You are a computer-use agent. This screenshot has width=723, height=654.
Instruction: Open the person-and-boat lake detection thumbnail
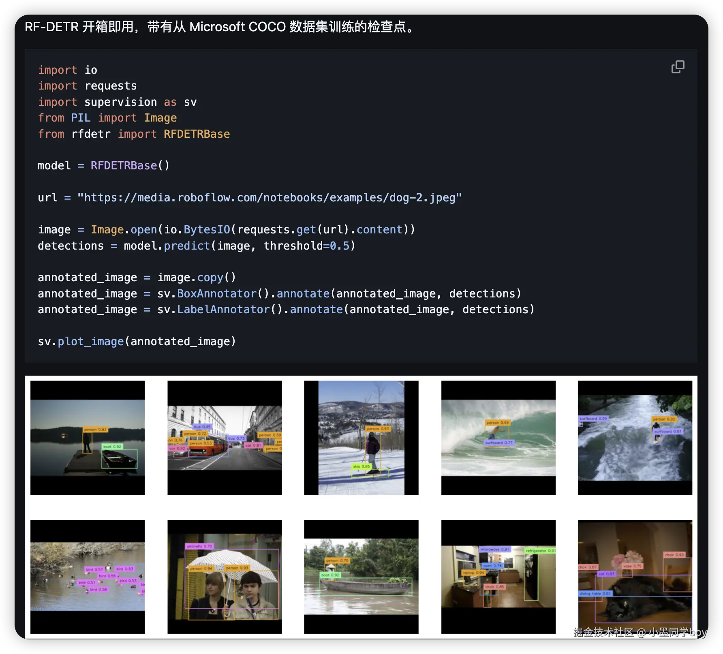point(88,438)
